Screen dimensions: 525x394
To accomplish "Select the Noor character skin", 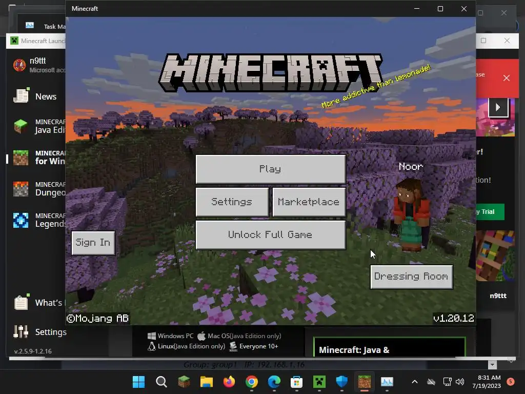I will click(411, 214).
